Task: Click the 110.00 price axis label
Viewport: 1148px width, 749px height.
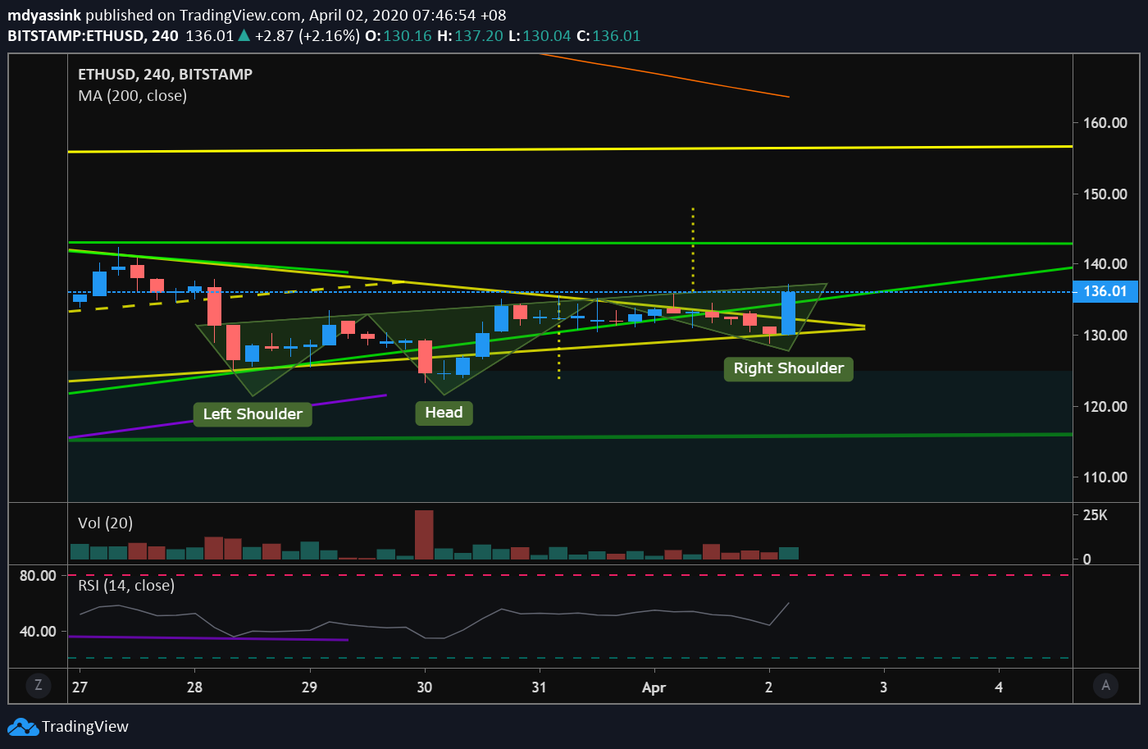Action: (1105, 477)
